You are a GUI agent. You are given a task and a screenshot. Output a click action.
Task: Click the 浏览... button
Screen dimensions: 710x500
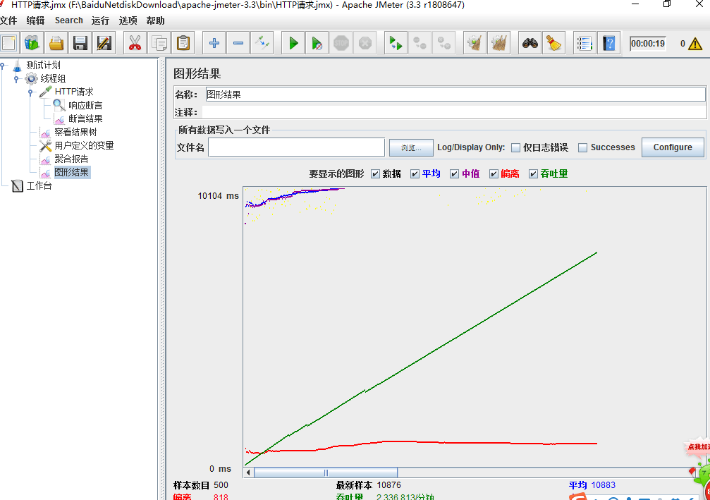coord(411,147)
